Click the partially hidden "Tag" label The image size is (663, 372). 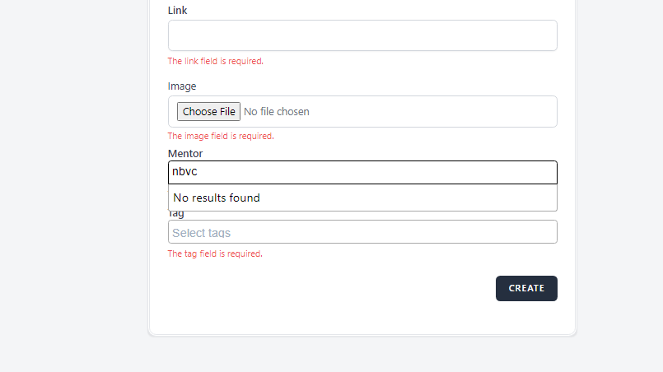click(x=176, y=214)
